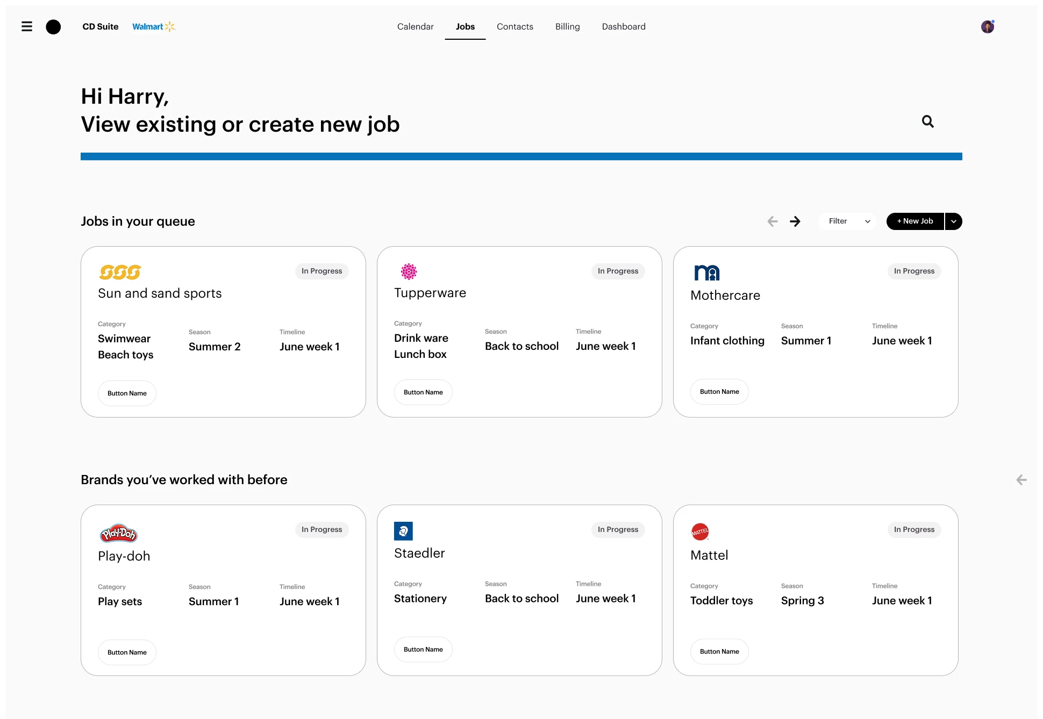Click the Toddler toys category text

(721, 601)
